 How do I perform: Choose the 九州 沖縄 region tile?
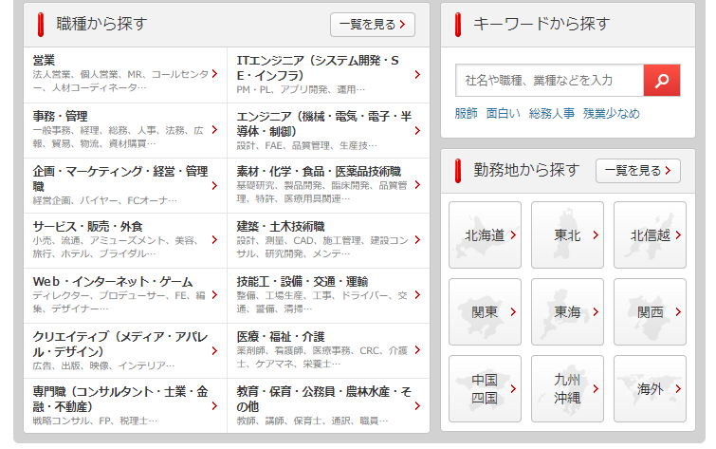[x=568, y=388]
